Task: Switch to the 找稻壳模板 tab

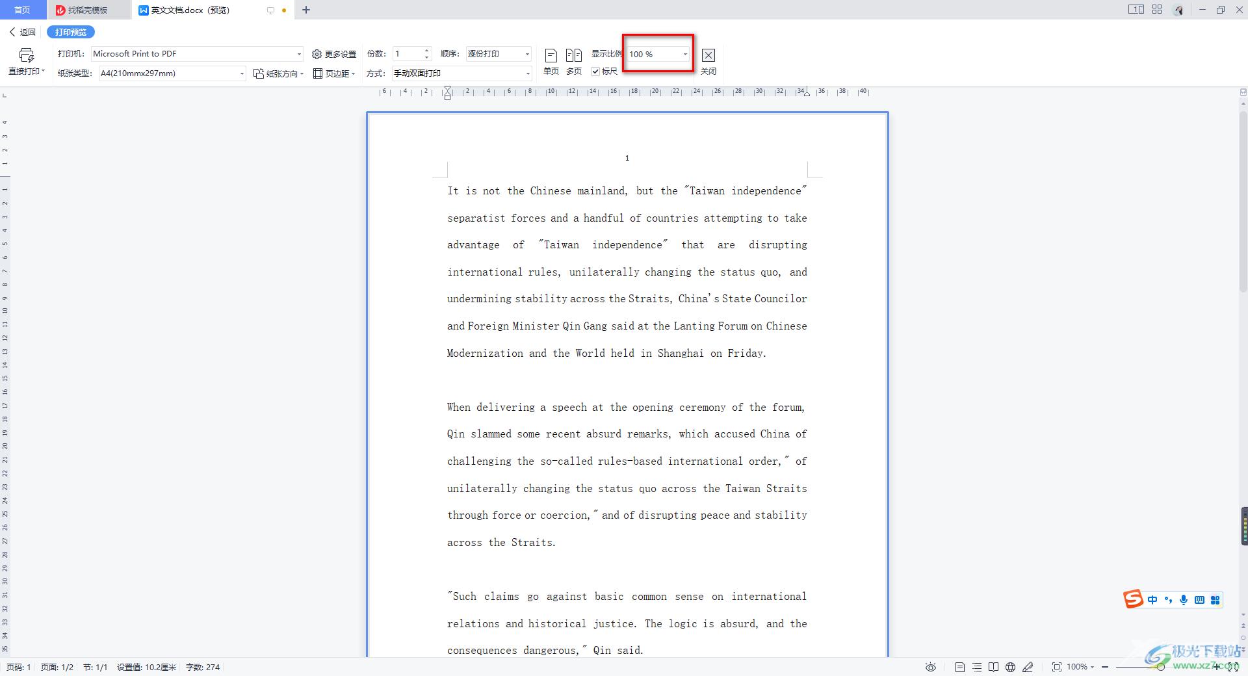Action: pyautogui.click(x=88, y=10)
